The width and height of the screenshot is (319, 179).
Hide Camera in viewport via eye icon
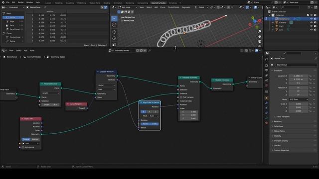tap(311, 22)
